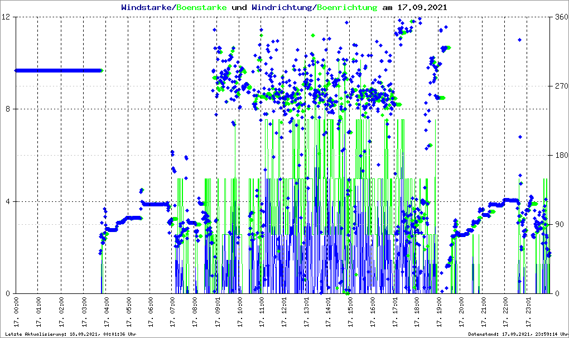Click the 180 label on right axis
569x338 pixels.
[x=560, y=156]
